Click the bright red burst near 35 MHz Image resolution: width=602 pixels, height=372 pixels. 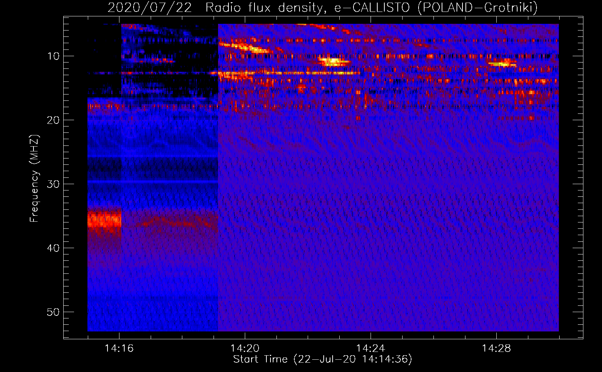tap(104, 219)
